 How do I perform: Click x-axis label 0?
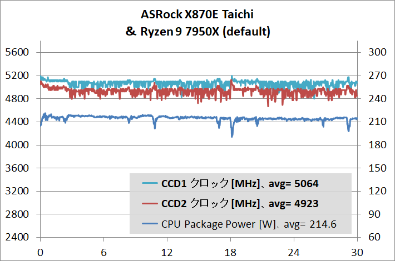tap(40, 253)
